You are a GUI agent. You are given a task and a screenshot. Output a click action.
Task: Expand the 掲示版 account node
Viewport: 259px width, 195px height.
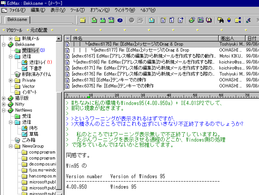click(3, 98)
